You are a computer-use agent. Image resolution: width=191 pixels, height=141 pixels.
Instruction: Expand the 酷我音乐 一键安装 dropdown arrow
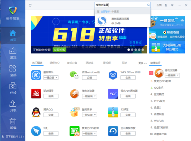95,115
